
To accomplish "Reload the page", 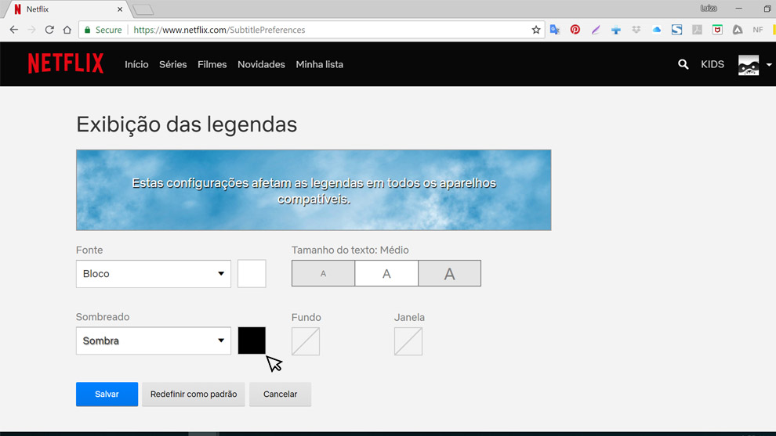I will coord(49,30).
